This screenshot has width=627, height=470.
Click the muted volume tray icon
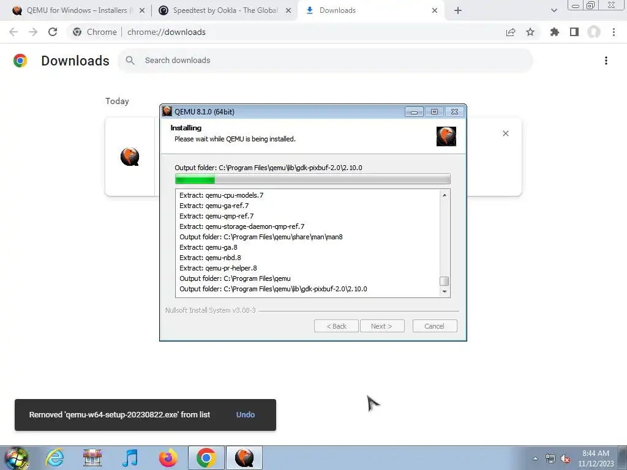tap(565, 458)
